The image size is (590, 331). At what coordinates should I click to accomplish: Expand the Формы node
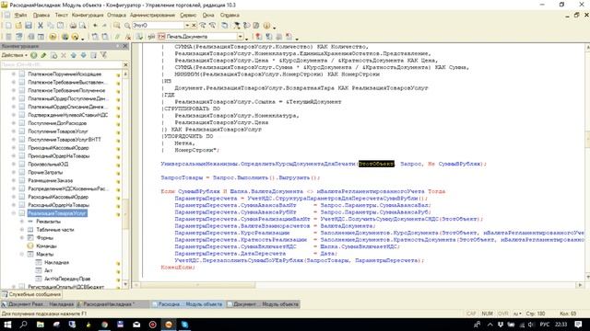point(22,237)
